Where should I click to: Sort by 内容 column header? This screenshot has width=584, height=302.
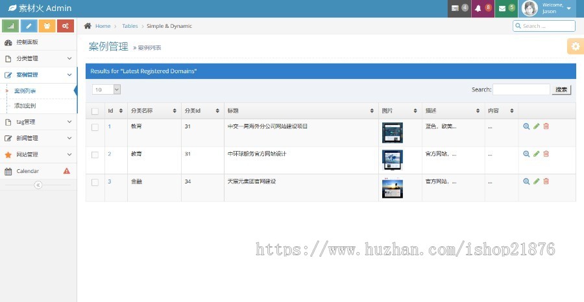[x=502, y=111]
